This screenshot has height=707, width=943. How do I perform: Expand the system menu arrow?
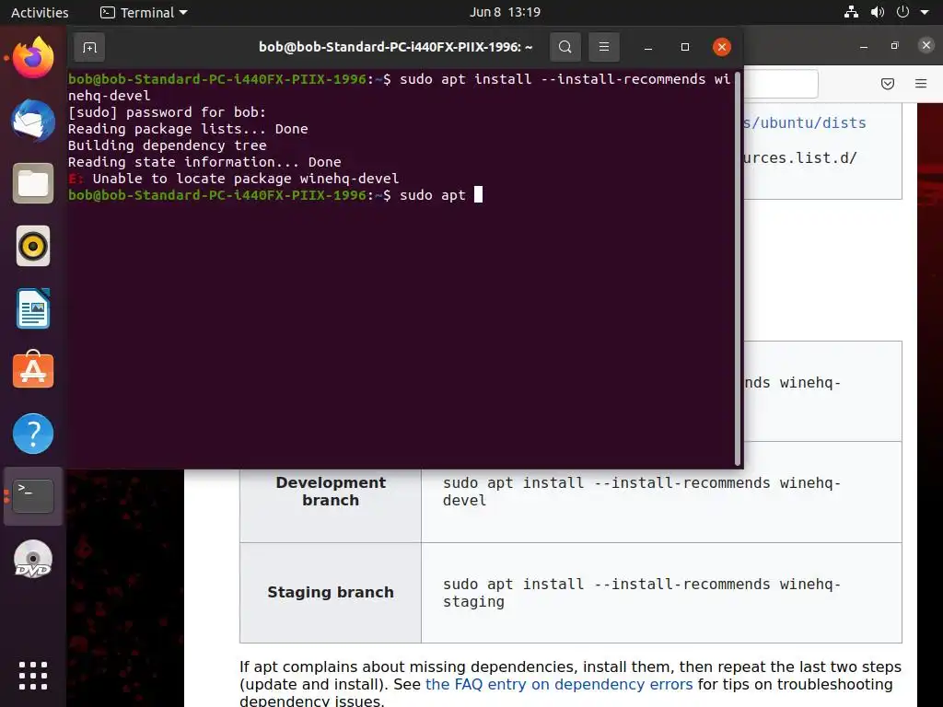point(925,12)
